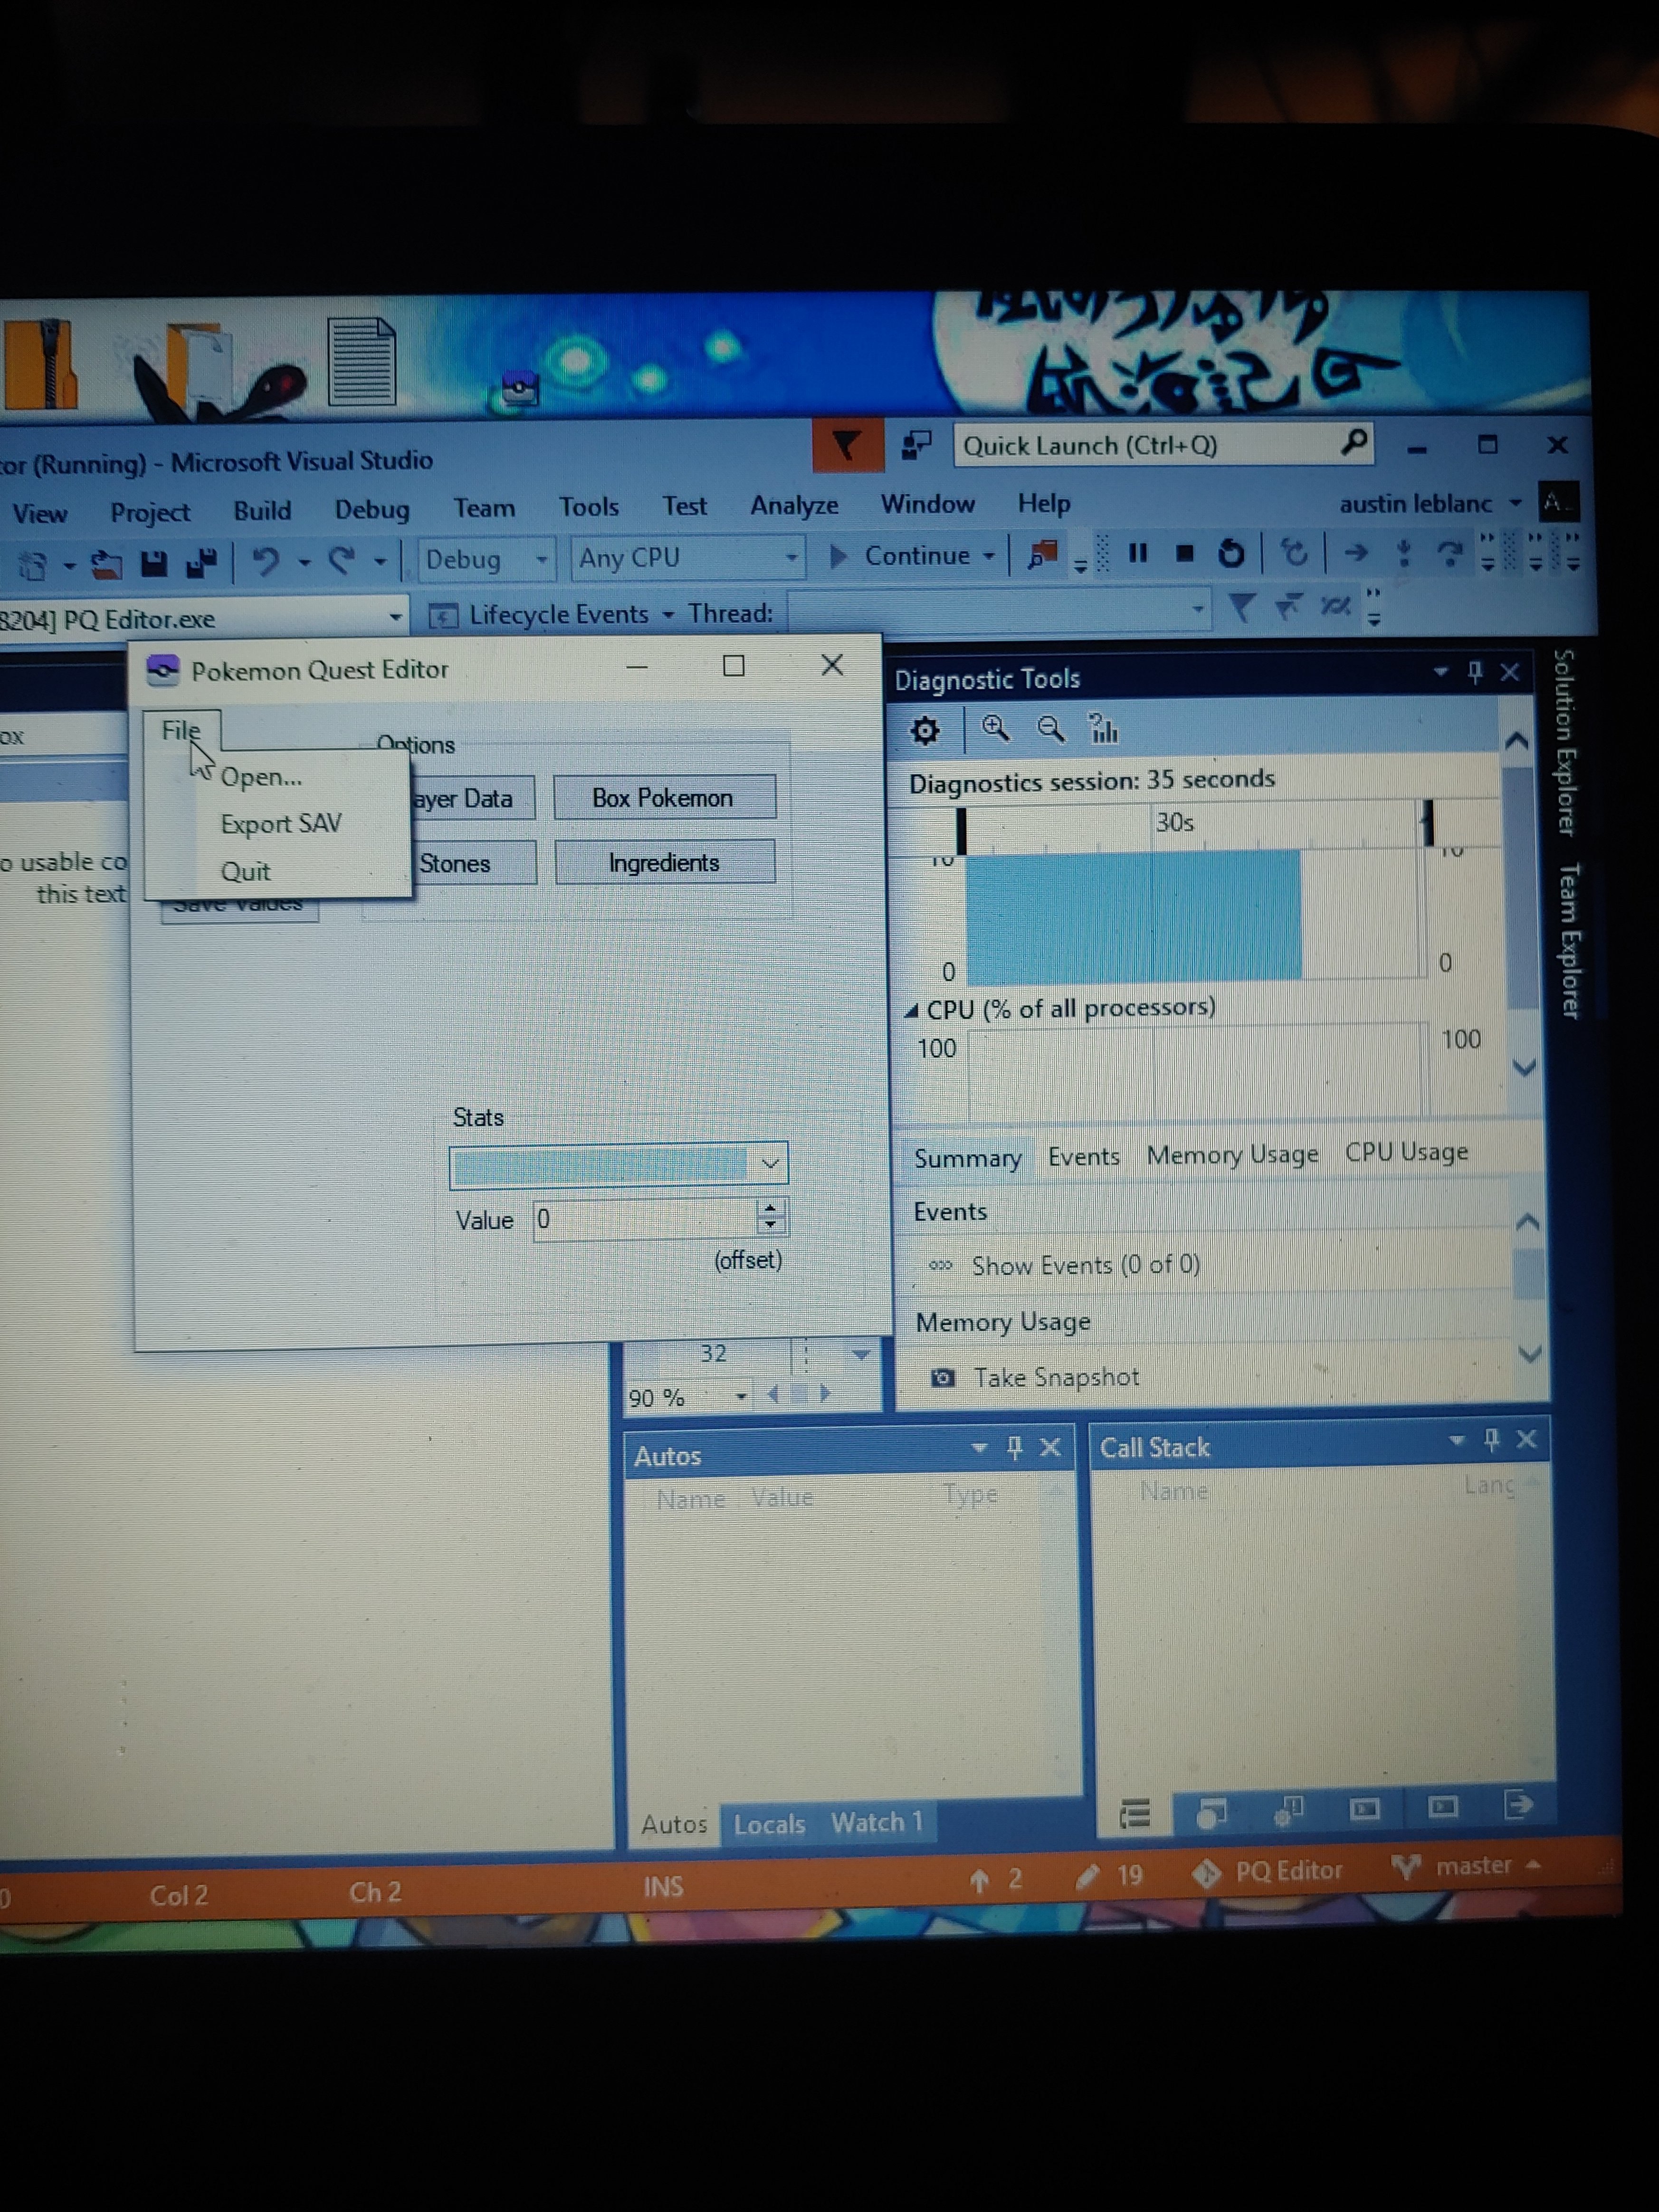Screen dimensions: 1659x2212
Task: Toggle the Diagnostic Tools pin auto-hide
Action: pos(1475,672)
